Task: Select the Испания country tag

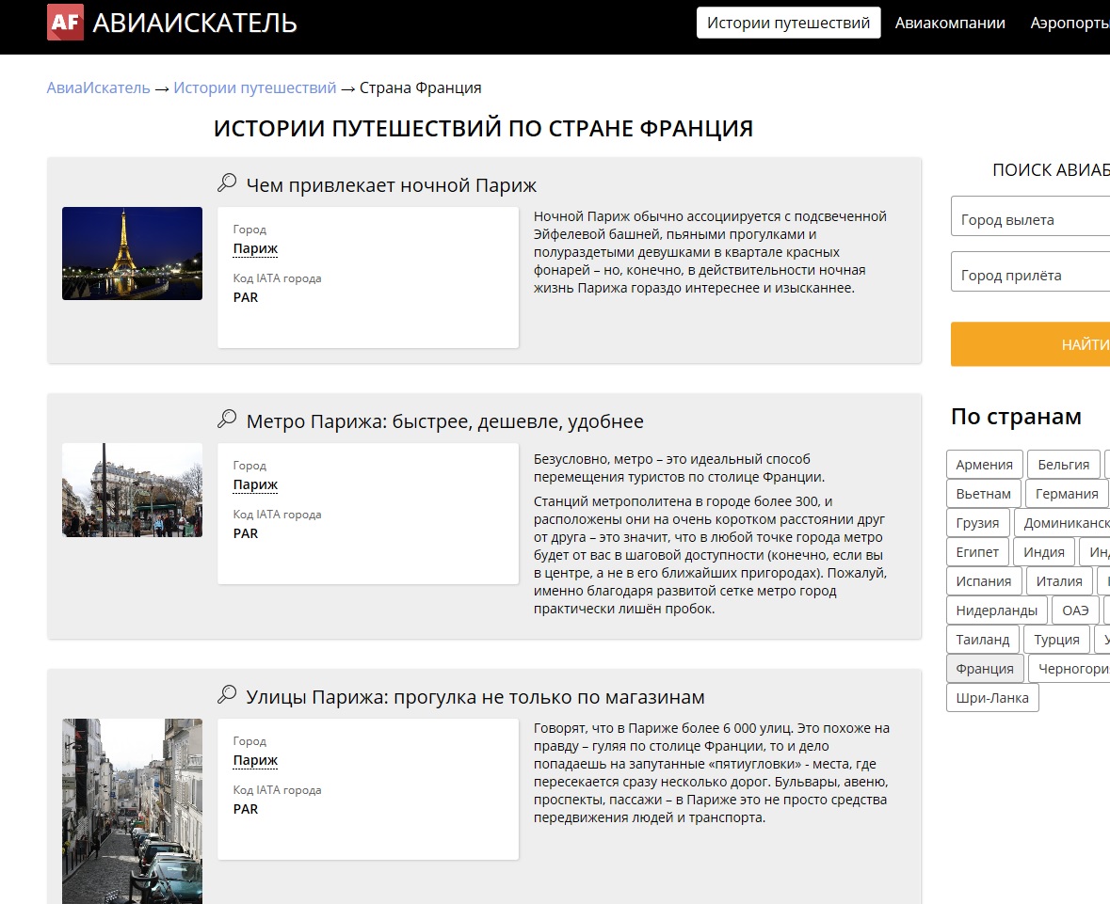Action: (x=984, y=581)
